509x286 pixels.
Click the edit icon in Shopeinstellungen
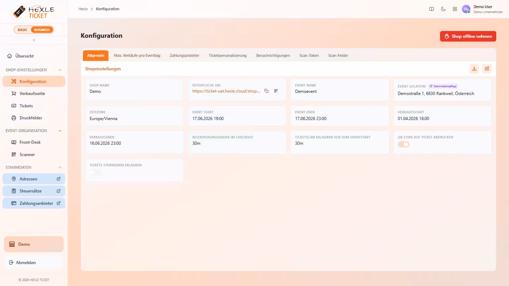coord(487,69)
